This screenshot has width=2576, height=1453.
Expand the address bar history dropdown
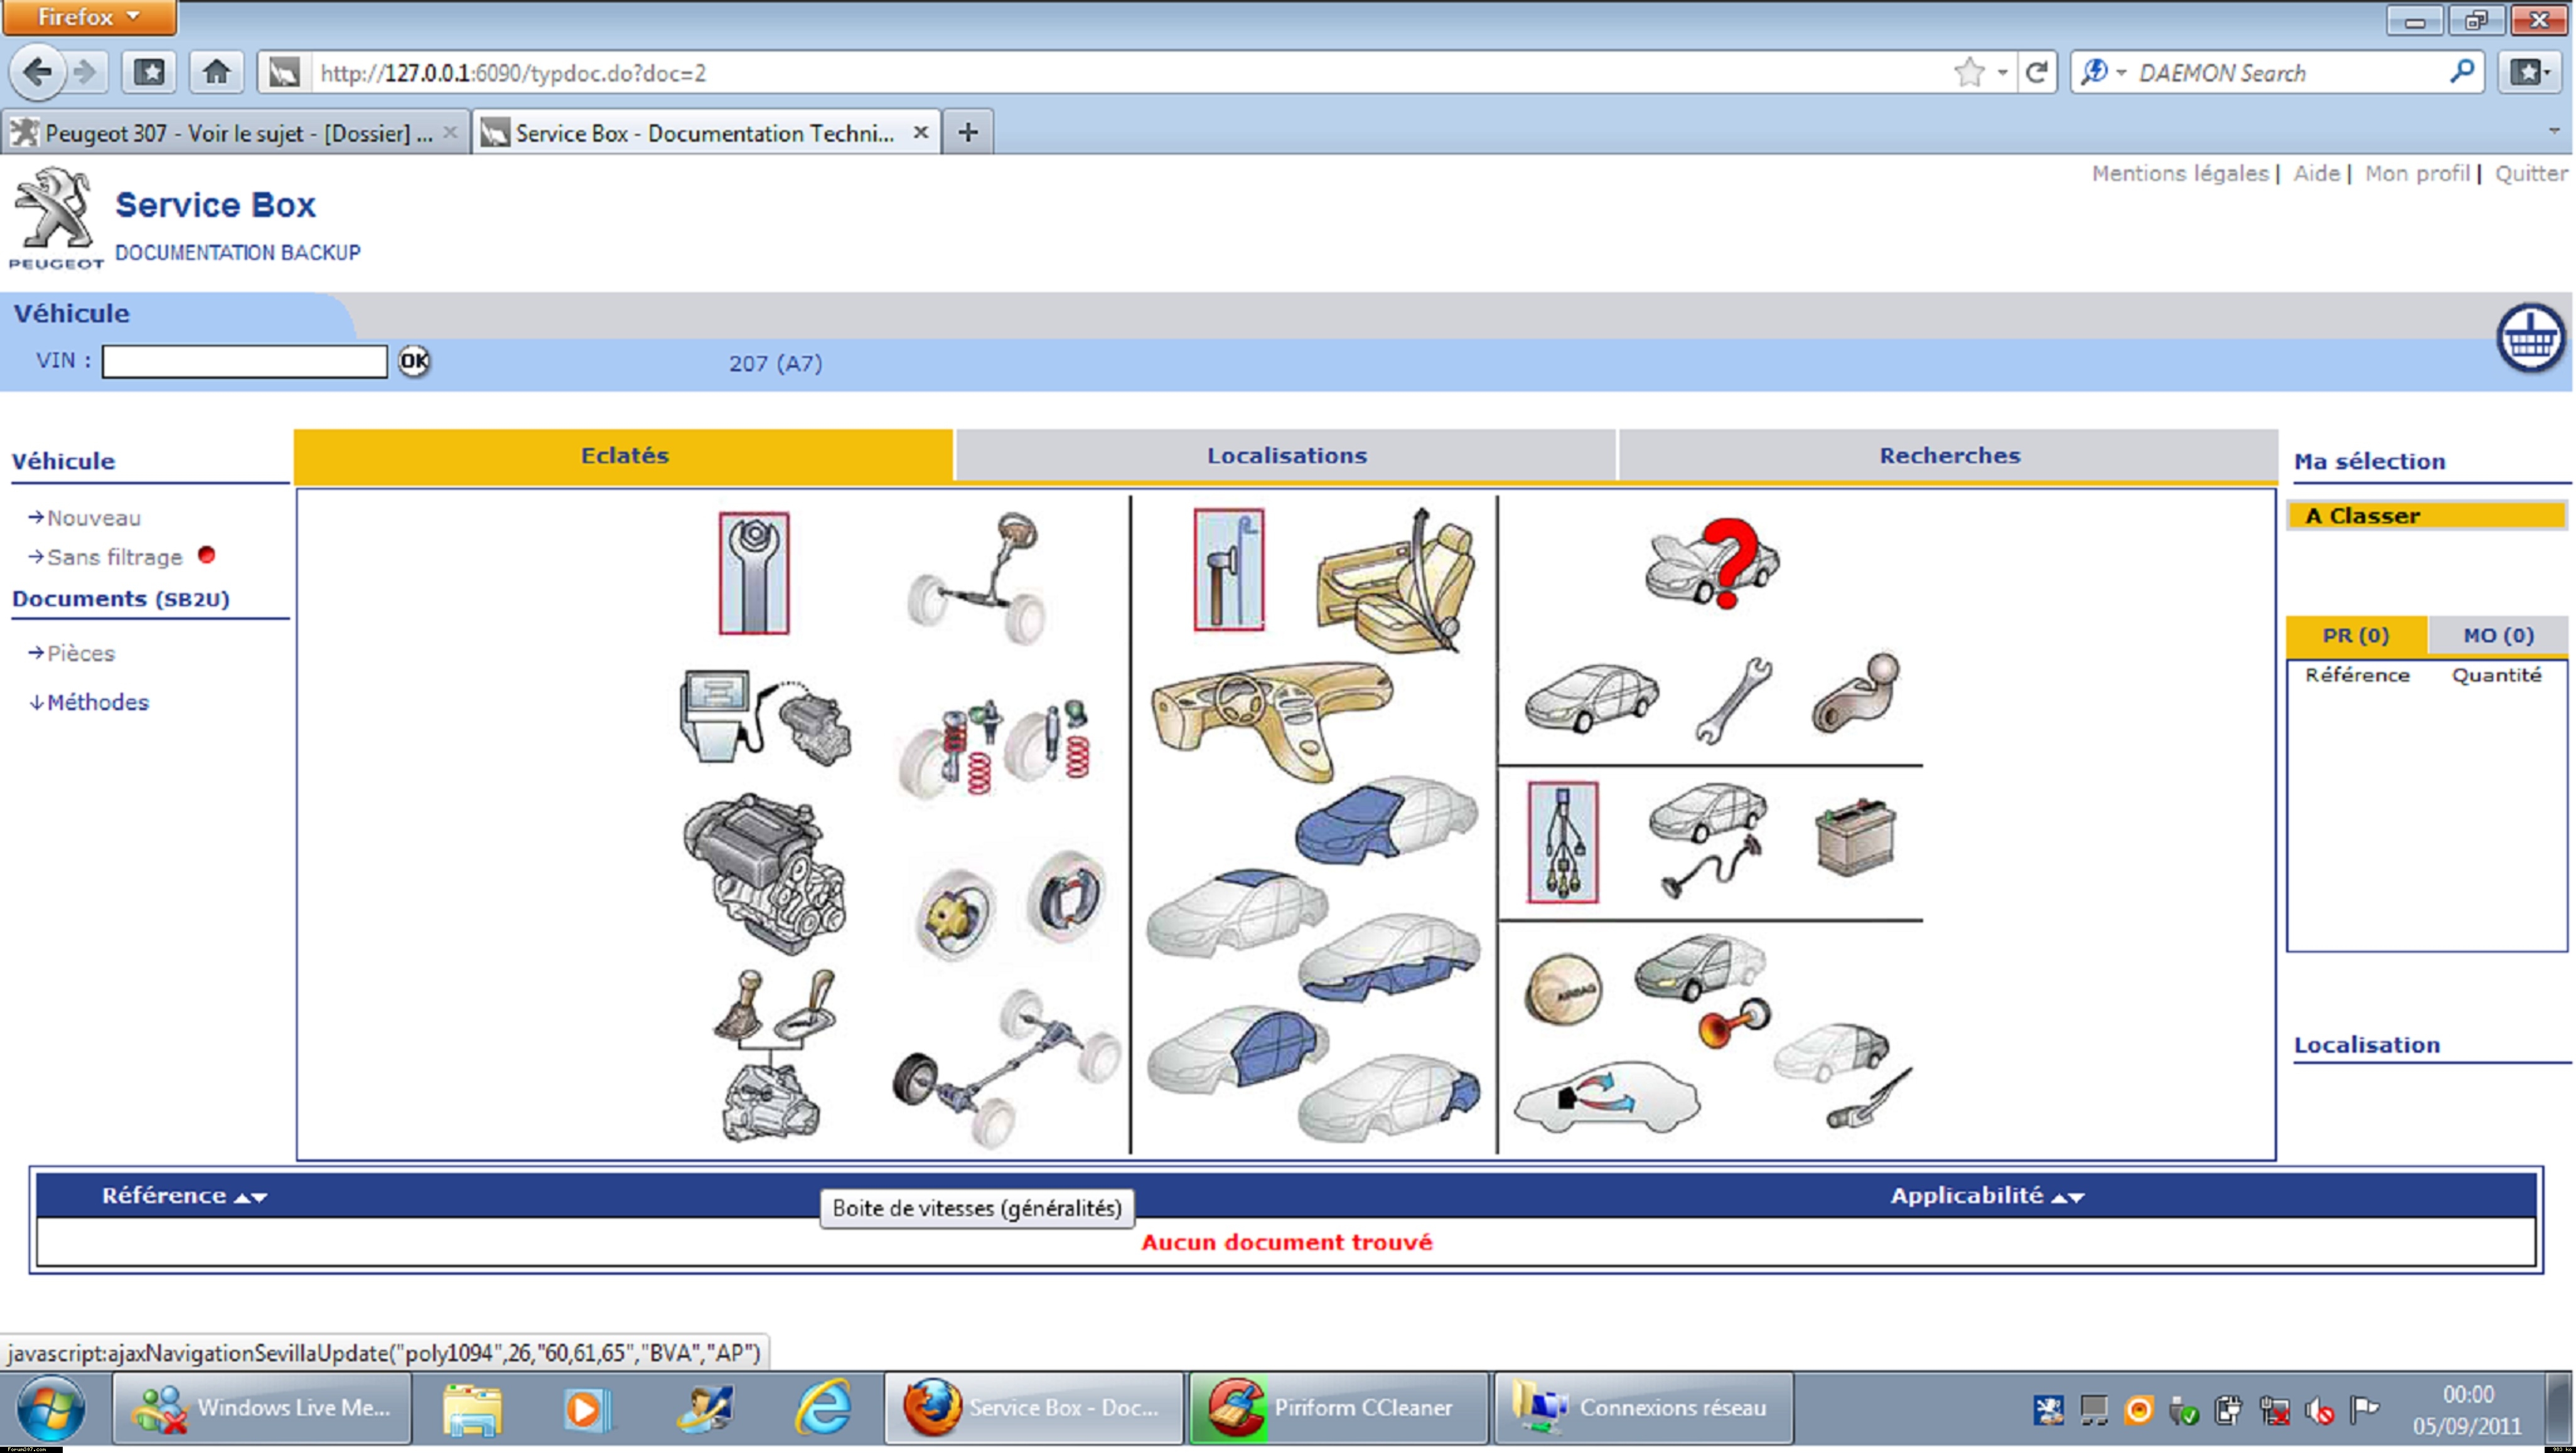(x=2002, y=72)
